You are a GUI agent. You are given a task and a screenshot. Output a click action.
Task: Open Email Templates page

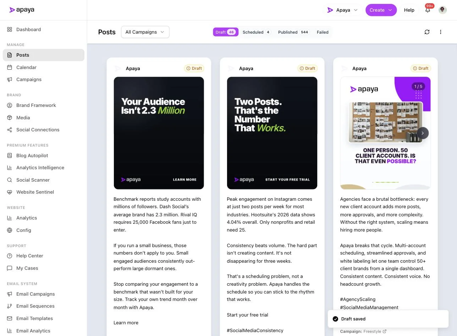tap(44, 318)
